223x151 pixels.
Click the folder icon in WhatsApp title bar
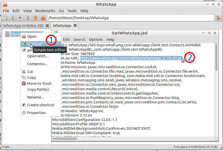(x=5, y=5)
